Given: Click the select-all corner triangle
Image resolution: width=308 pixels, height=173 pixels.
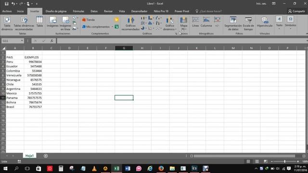Looking at the screenshot, I should [x=3, y=48].
